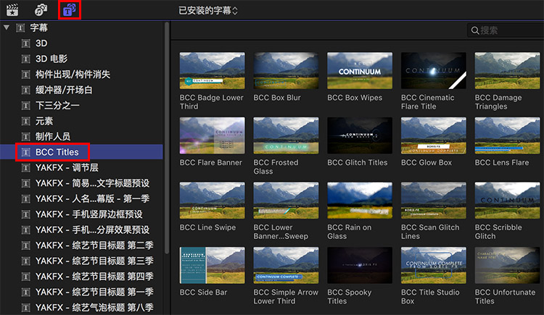Image resolution: width=544 pixels, height=315 pixels.
Task: Click the magnifier icon in search field
Action: [x=475, y=30]
